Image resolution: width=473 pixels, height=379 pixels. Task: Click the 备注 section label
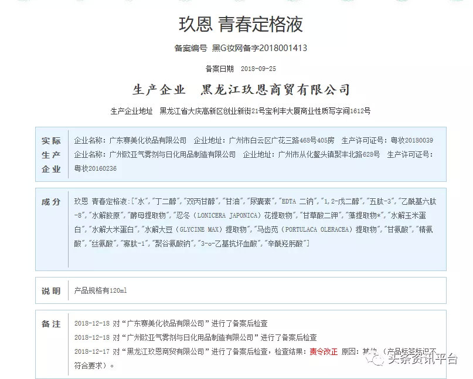coord(51,324)
